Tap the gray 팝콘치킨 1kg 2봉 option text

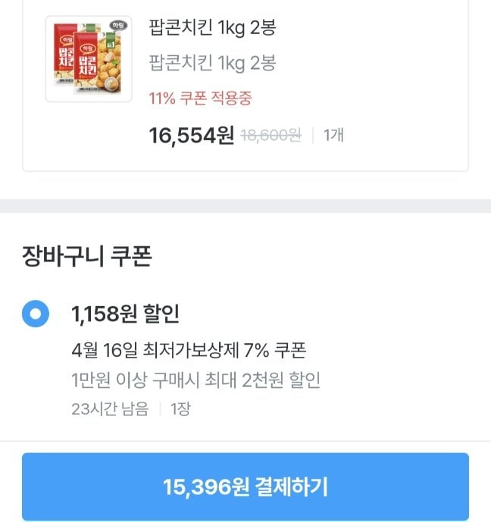point(212,62)
